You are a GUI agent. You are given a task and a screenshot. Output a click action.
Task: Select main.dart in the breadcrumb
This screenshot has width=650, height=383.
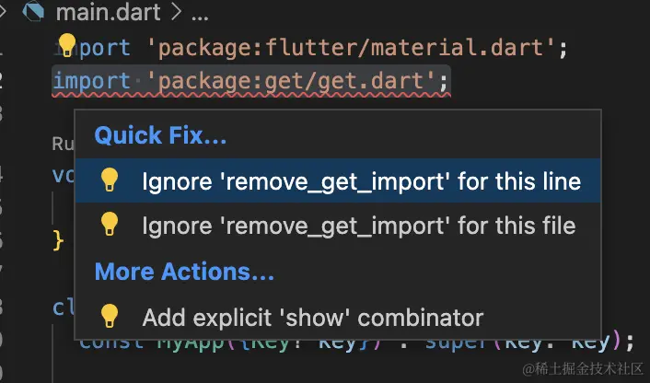coord(109,12)
